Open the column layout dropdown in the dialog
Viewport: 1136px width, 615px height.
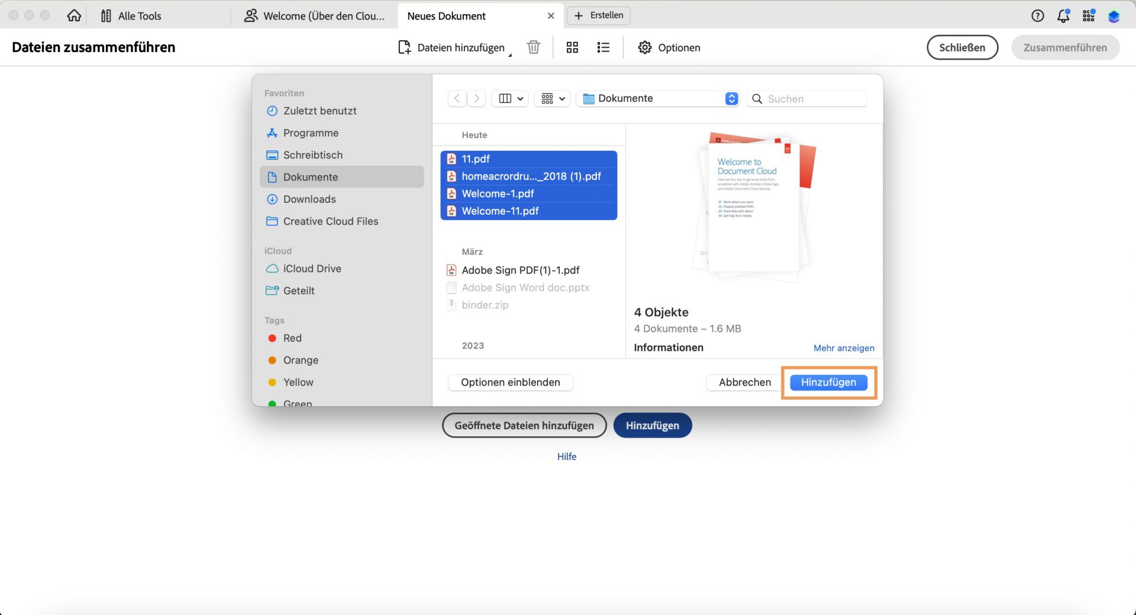[x=509, y=98]
